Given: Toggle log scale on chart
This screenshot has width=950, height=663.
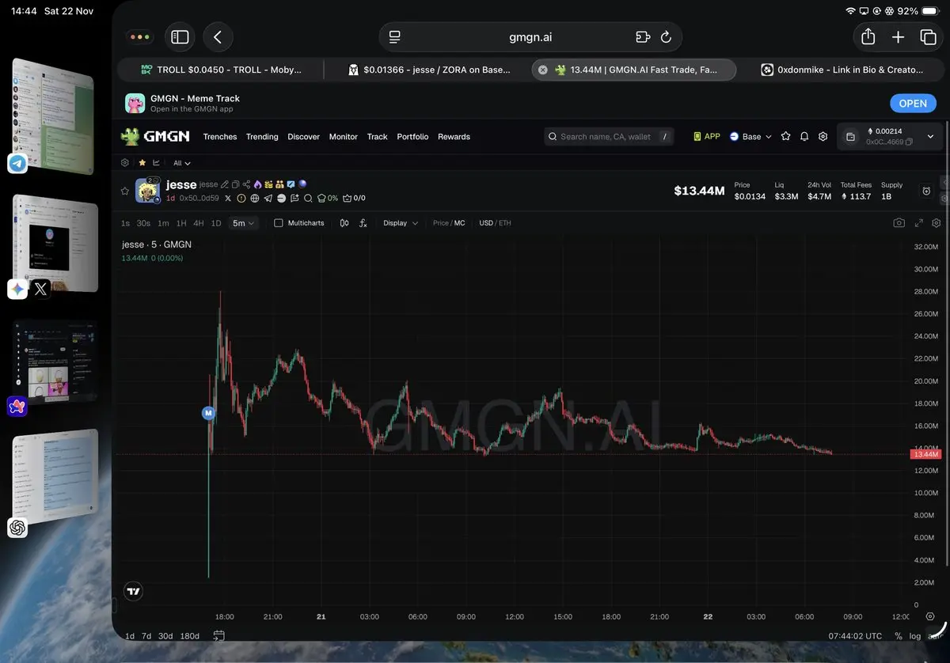Looking at the screenshot, I should click(915, 635).
